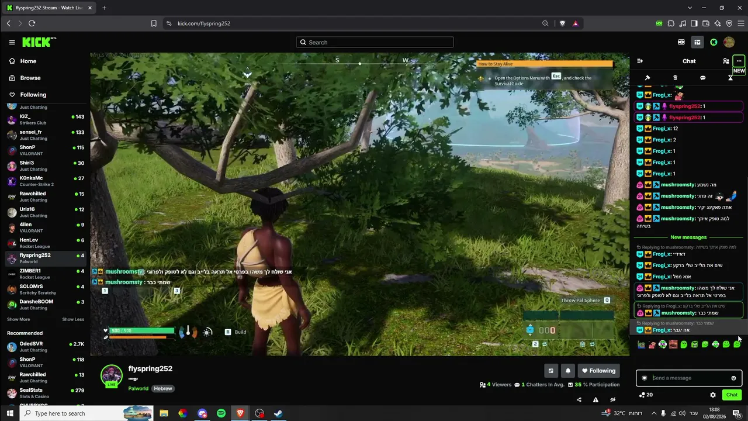Report stream with warning triangle icon

click(595, 400)
